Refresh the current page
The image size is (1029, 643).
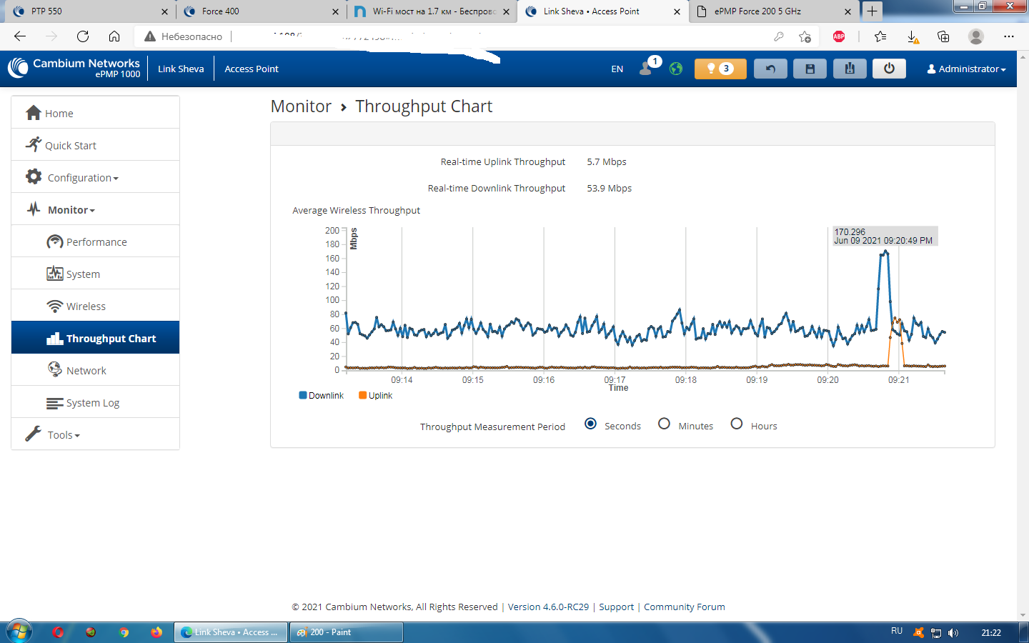(83, 36)
